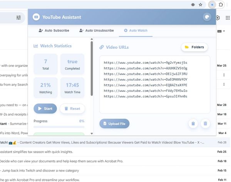Open the email about Content Creators Get More Views
This screenshot has width=231, height=182.
[115, 142]
